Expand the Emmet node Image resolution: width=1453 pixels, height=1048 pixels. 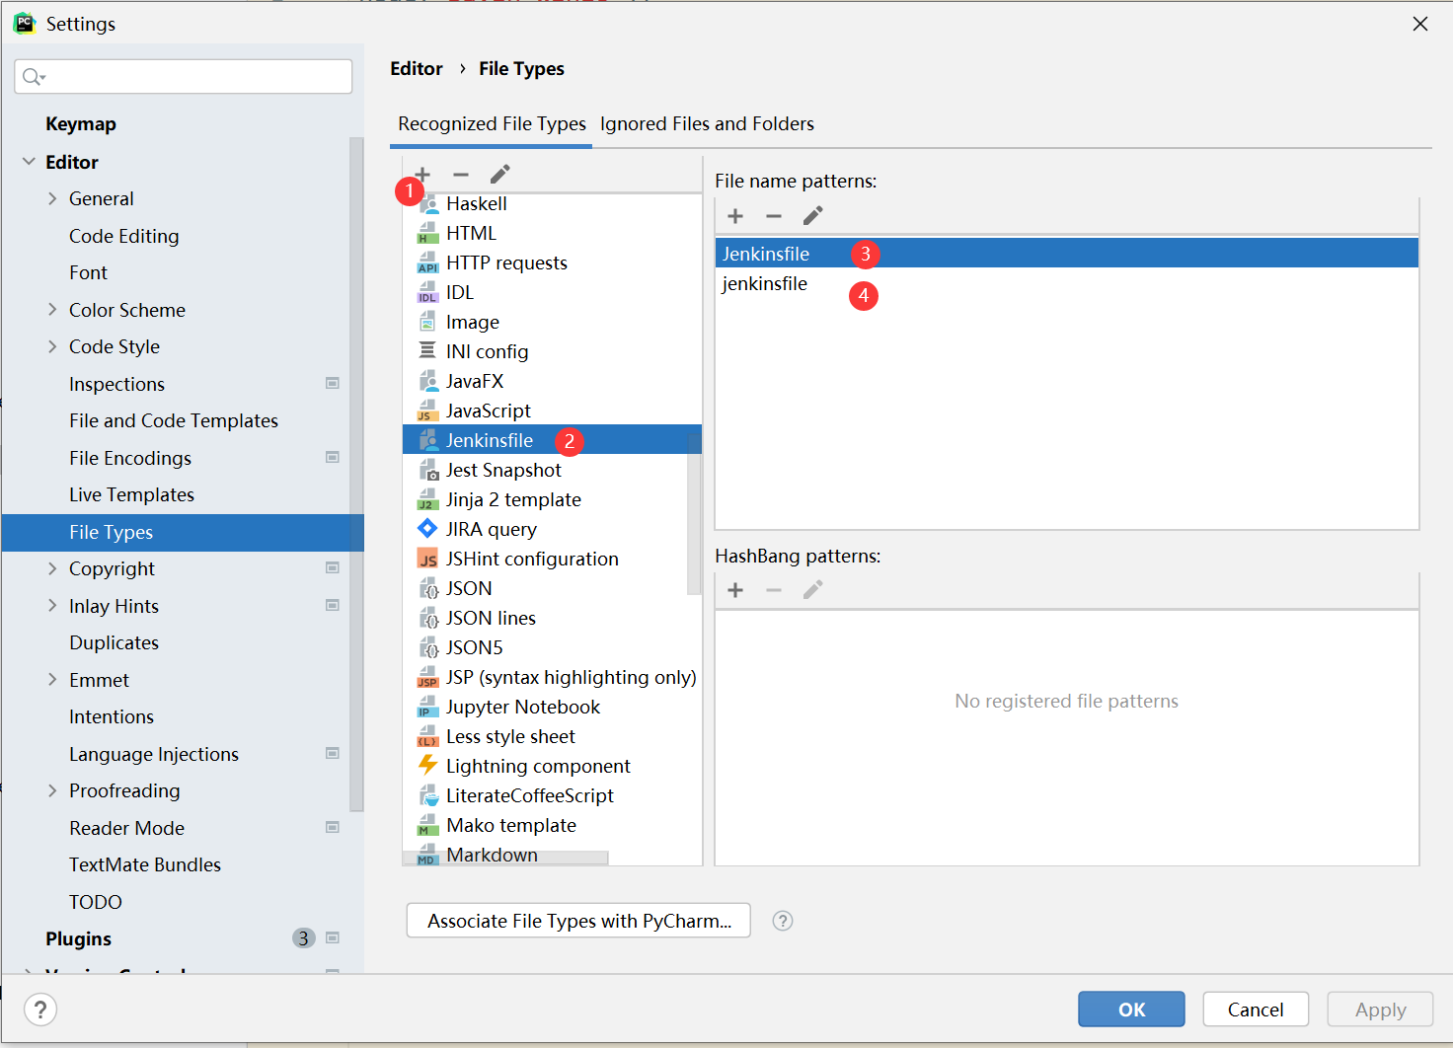52,680
